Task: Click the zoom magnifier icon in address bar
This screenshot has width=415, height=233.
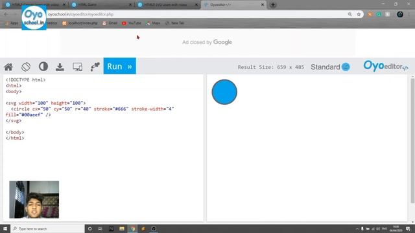Action: [x=350, y=14]
